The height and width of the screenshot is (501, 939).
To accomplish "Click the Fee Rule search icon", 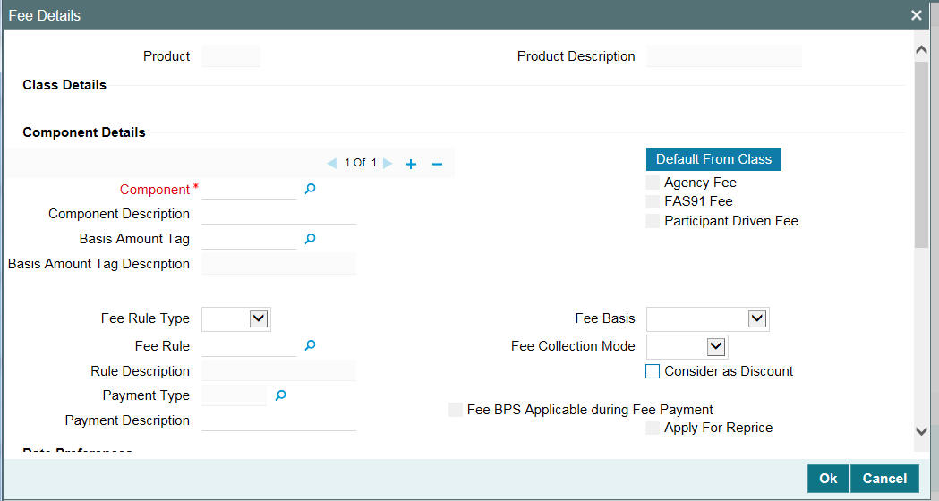I will (310, 345).
